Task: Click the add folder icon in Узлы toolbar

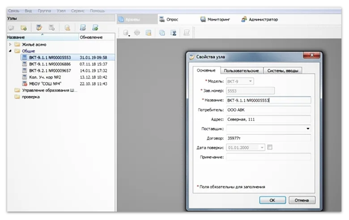Action: (23, 28)
